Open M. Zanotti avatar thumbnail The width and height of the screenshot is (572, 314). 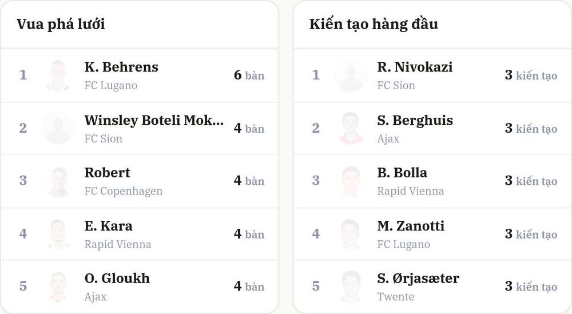(x=351, y=234)
